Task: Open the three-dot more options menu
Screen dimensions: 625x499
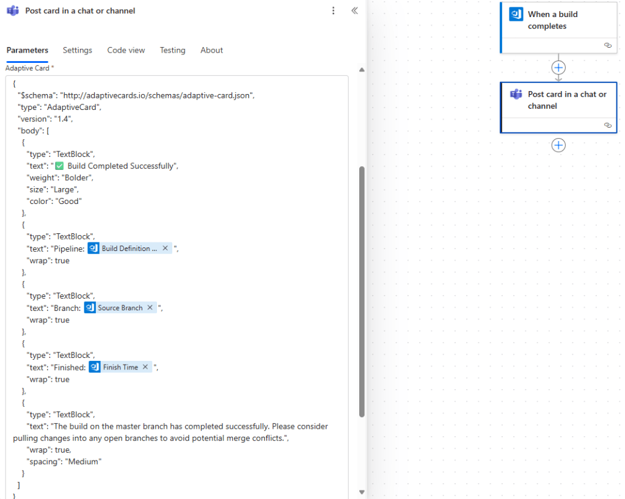Action: click(333, 11)
